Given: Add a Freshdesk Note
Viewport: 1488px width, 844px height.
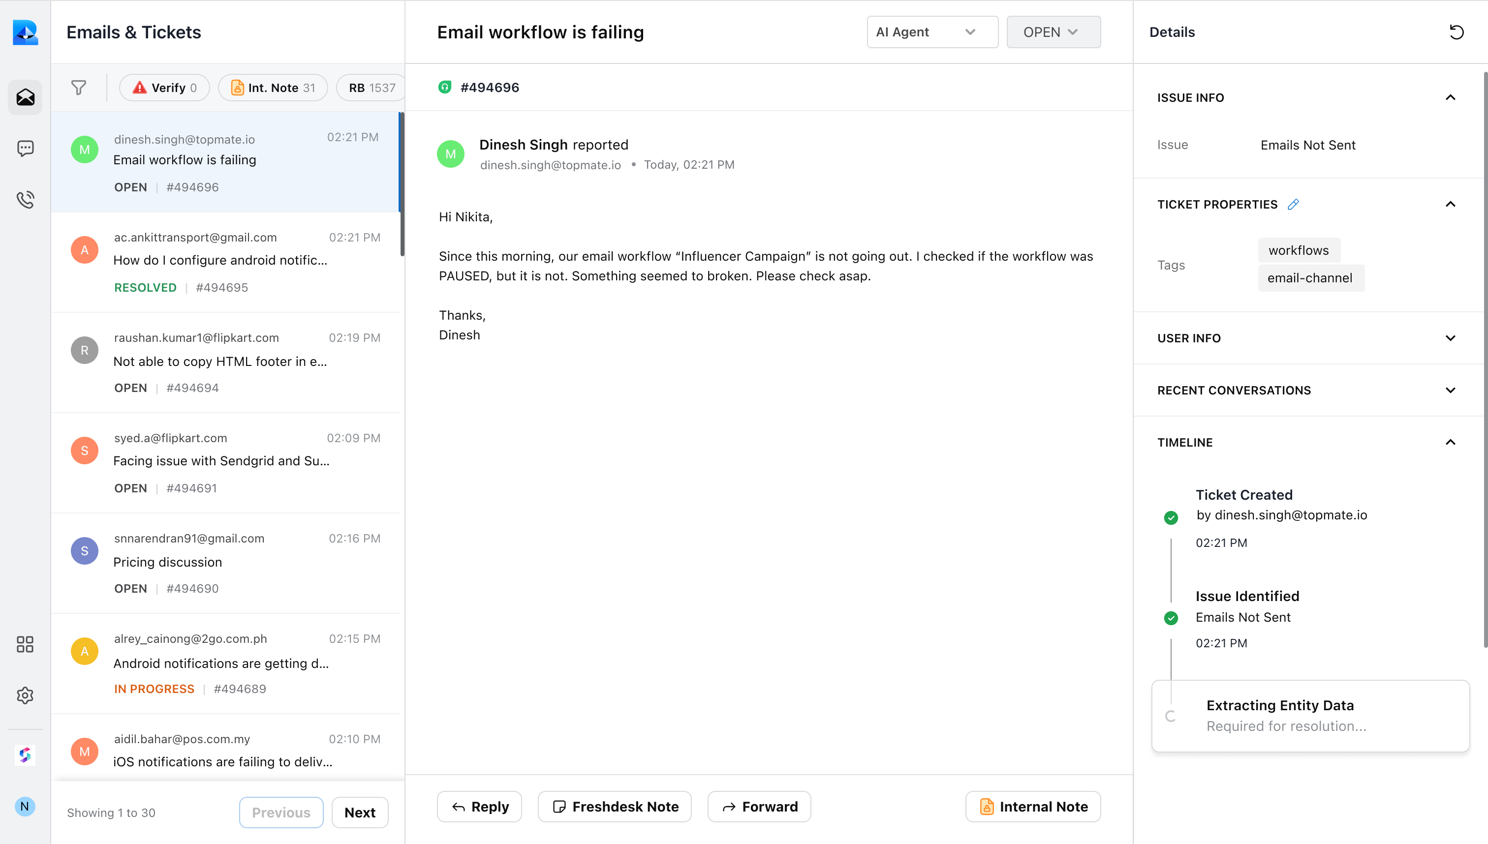Looking at the screenshot, I should coord(615,806).
